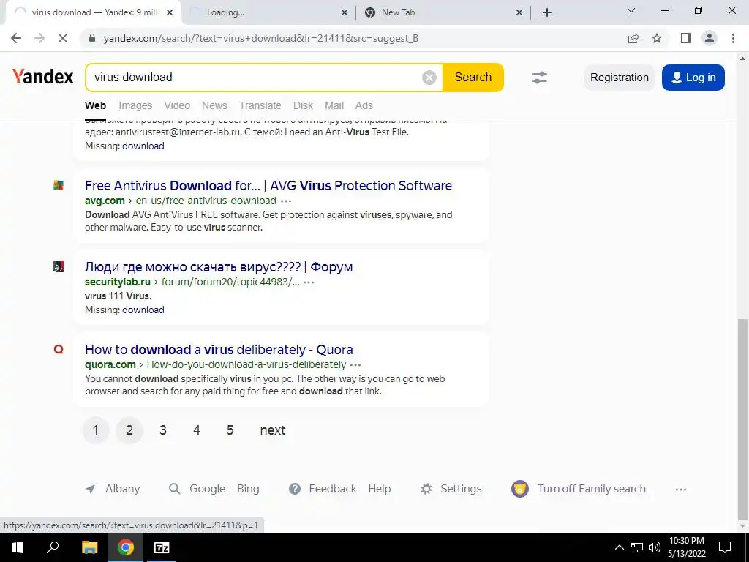Screen dimensions: 749x562
Task: Open the footer Help link
Action: click(x=380, y=489)
